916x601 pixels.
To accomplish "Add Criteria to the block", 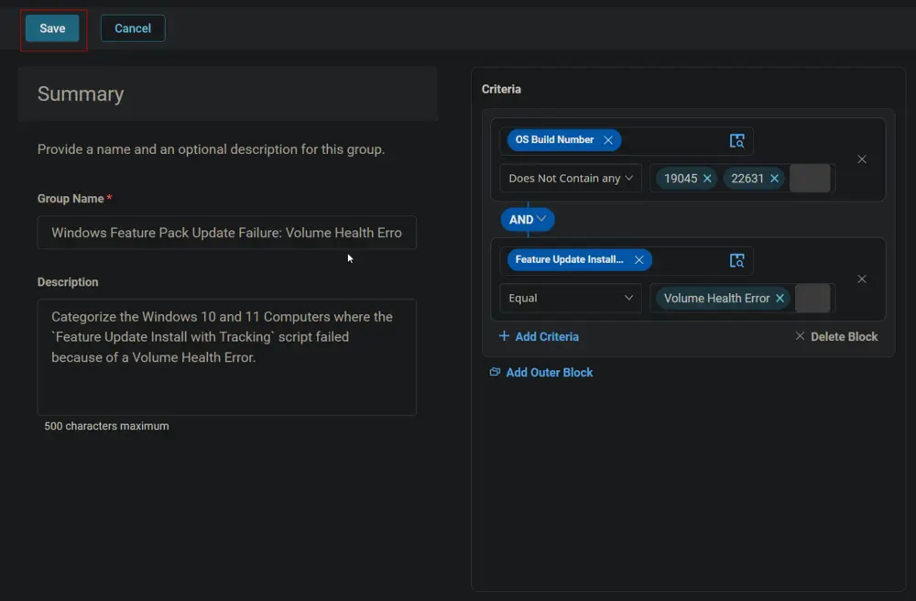I will tap(539, 336).
